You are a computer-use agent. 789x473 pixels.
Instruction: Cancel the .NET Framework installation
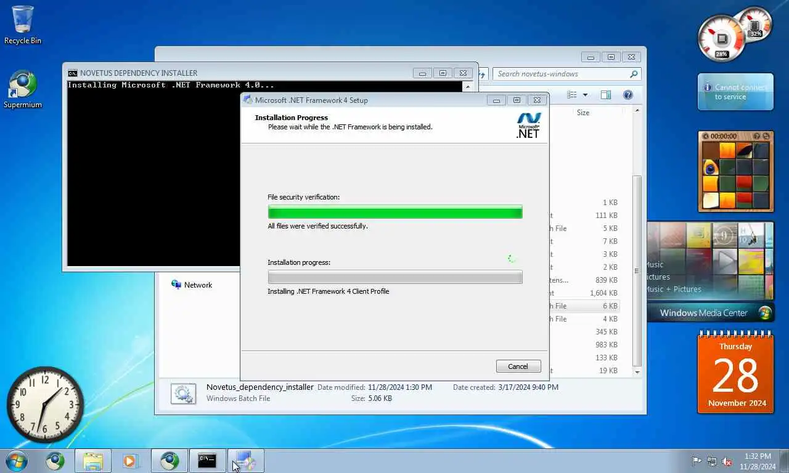[x=518, y=366]
